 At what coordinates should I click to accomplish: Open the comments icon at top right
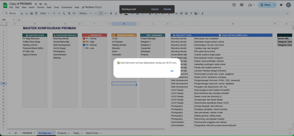242,5
